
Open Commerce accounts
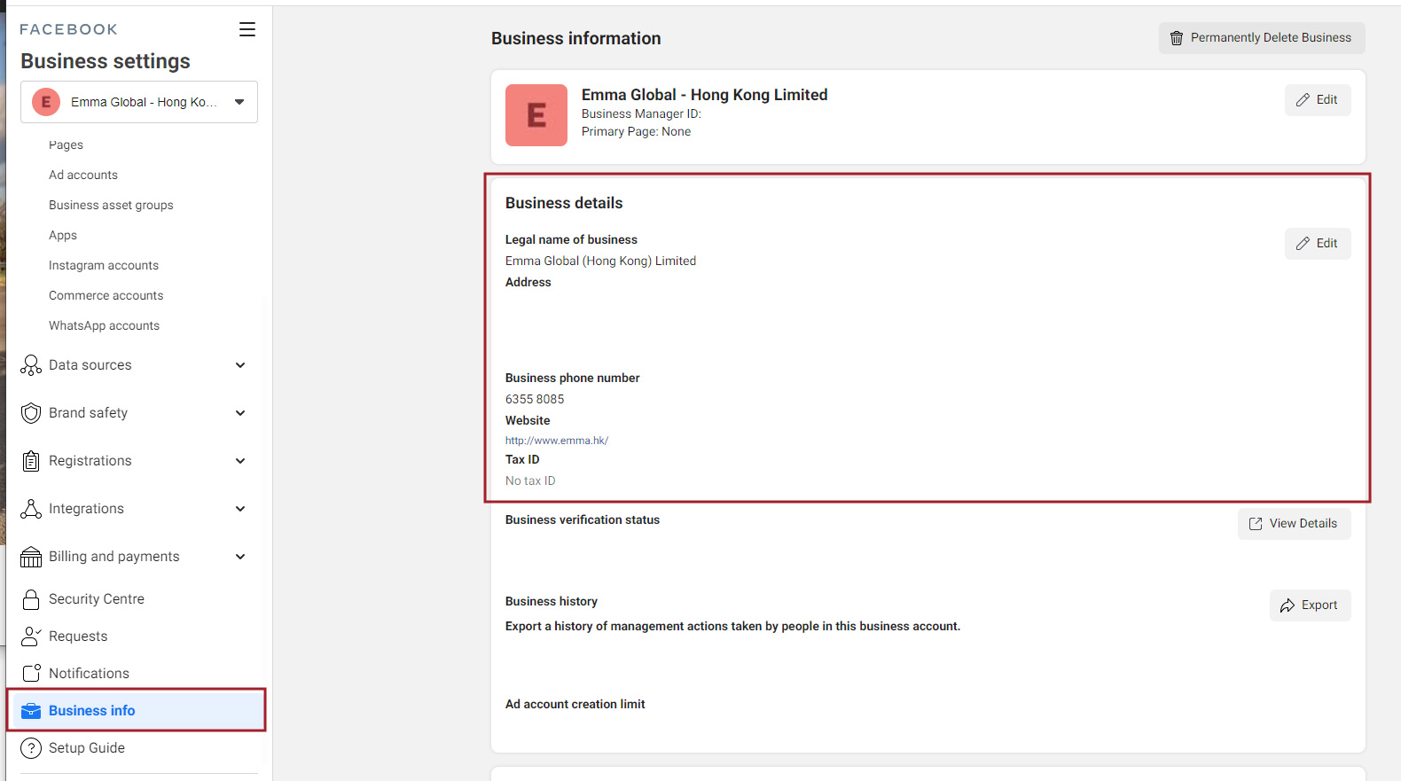(x=106, y=295)
